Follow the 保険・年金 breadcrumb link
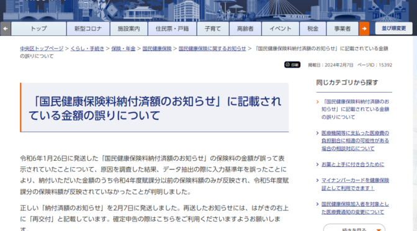 (123, 48)
